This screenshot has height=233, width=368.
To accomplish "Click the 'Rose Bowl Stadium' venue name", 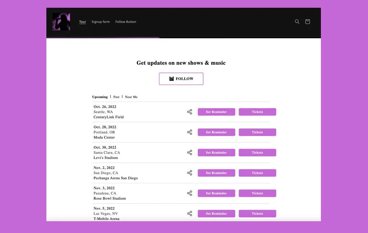I will pyautogui.click(x=110, y=198).
